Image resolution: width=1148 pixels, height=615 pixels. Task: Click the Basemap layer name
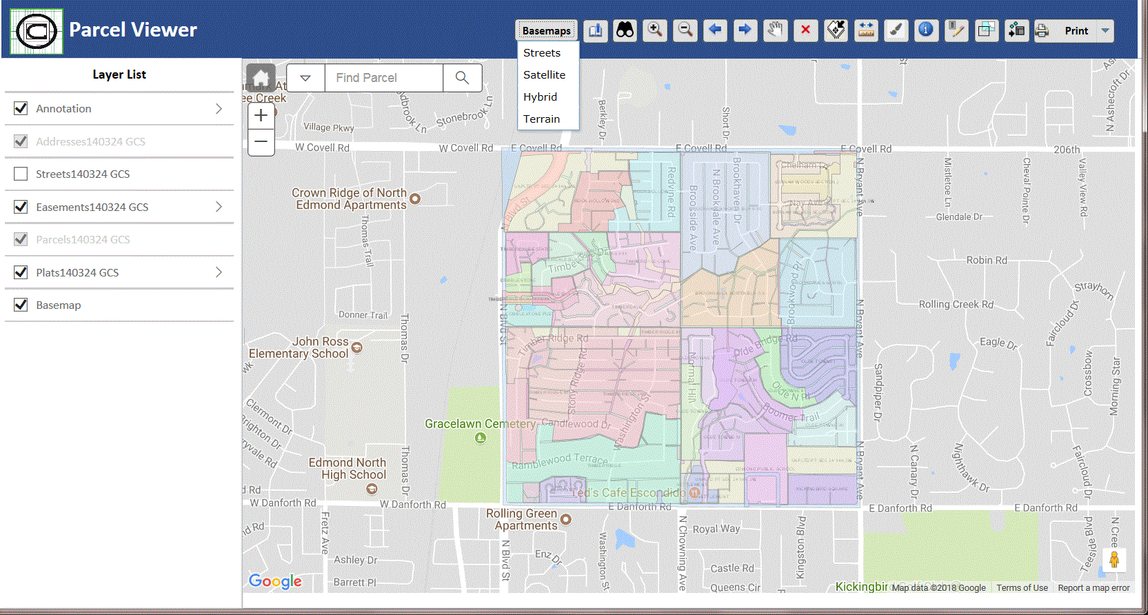59,305
